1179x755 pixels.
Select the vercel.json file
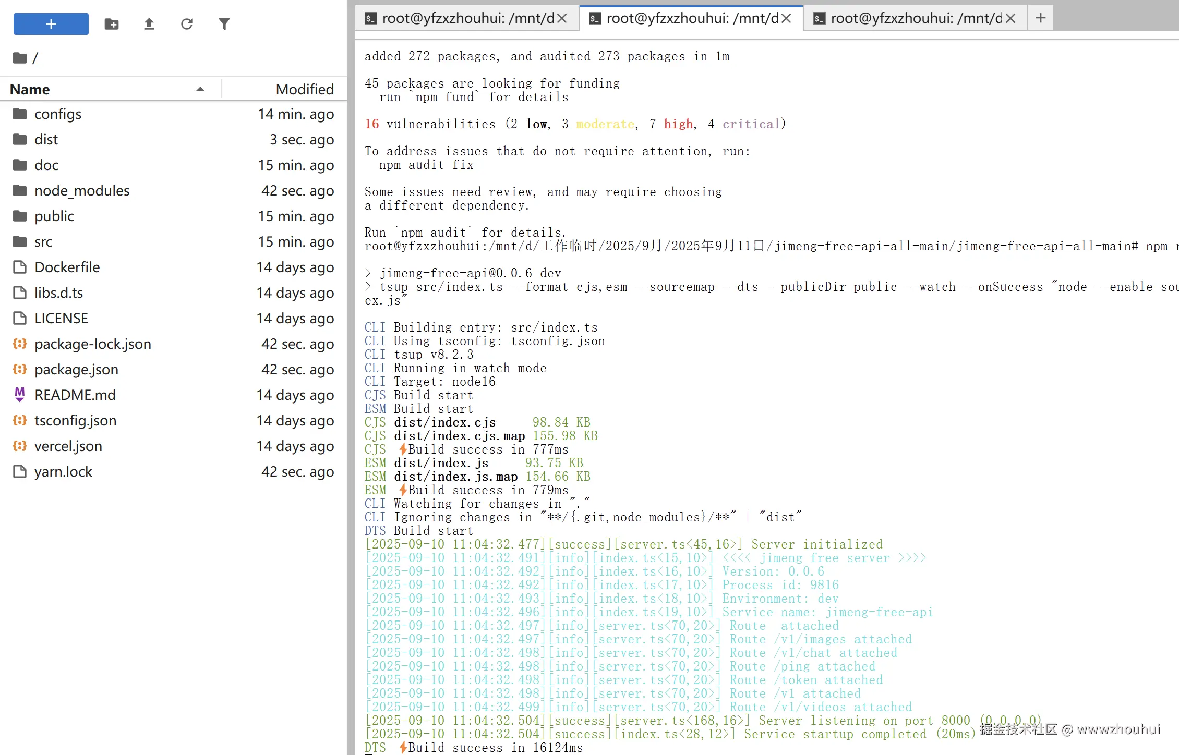pos(173,446)
